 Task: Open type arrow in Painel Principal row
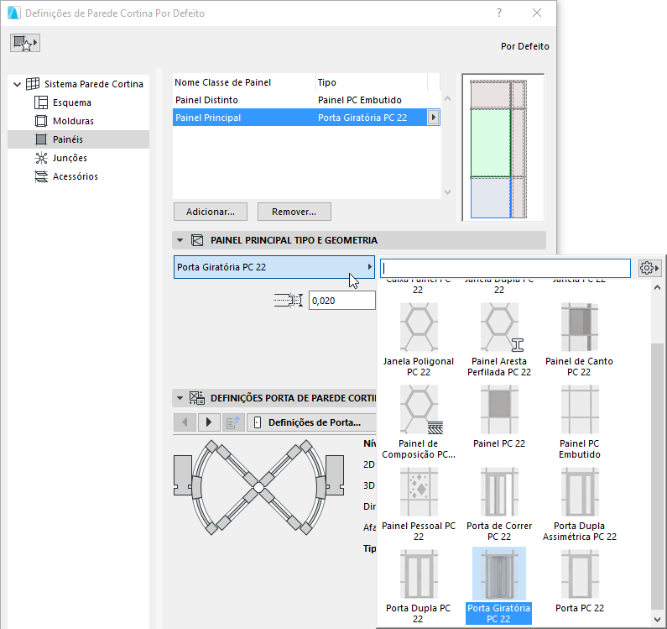click(433, 118)
